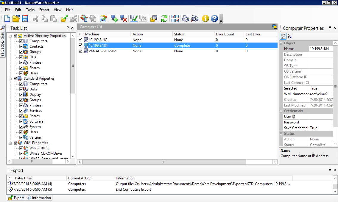Click the Task List horizontal scrollbar thumb
338x202 pixels.
(x=32, y=161)
